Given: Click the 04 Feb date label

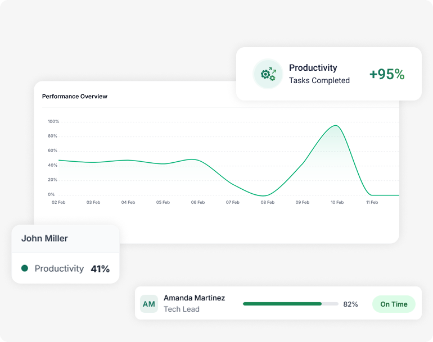Looking at the screenshot, I should point(128,202).
